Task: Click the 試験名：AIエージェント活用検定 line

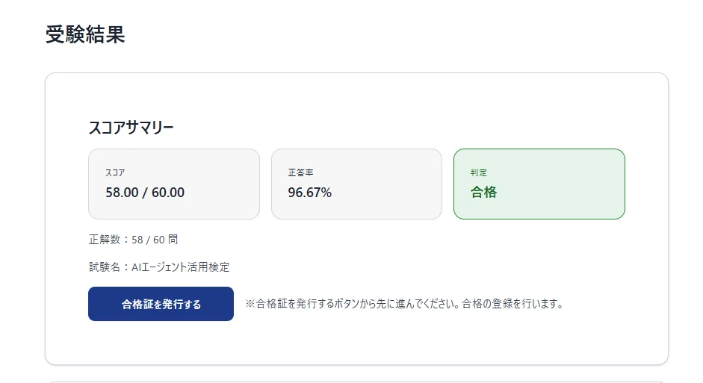Action: click(159, 267)
